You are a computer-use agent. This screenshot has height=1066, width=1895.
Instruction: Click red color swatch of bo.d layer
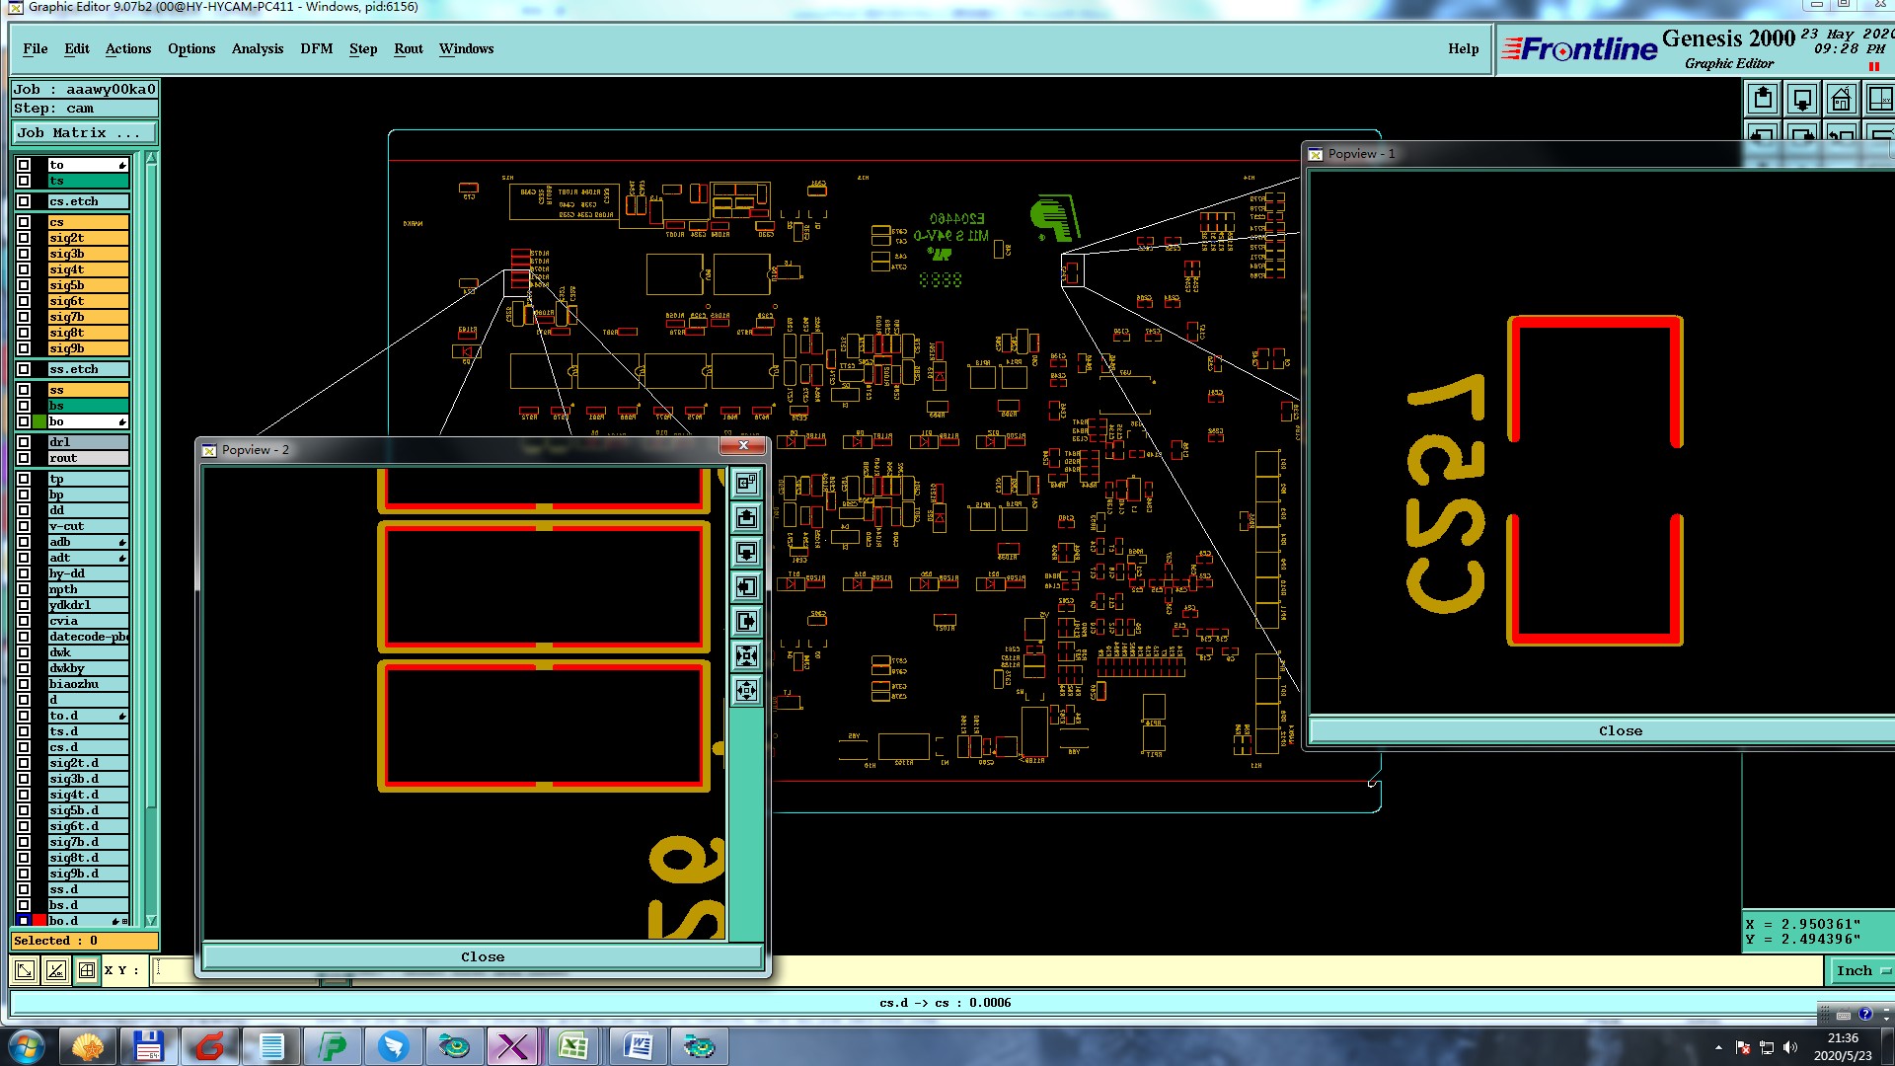click(x=39, y=921)
